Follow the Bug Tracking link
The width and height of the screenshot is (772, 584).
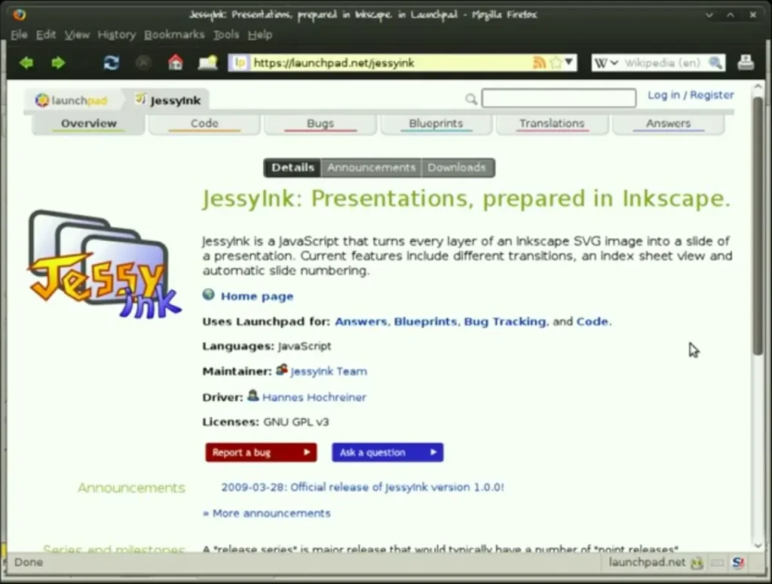(504, 322)
